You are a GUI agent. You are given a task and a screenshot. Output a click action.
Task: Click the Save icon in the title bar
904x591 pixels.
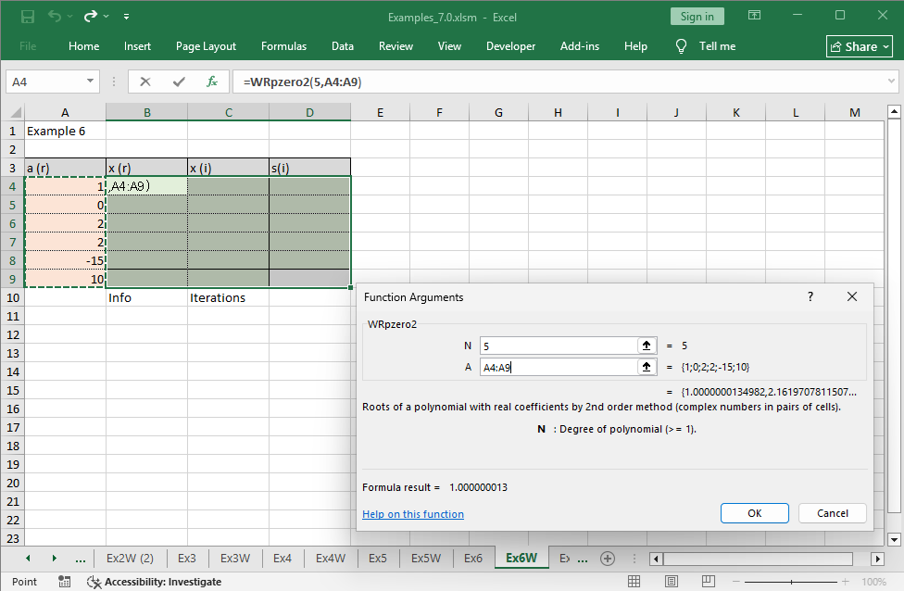pyautogui.click(x=28, y=17)
